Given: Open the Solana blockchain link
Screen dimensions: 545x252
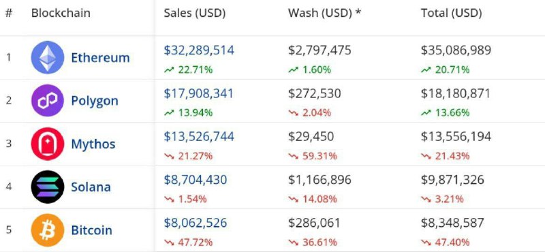Looking at the screenshot, I should point(91,187).
